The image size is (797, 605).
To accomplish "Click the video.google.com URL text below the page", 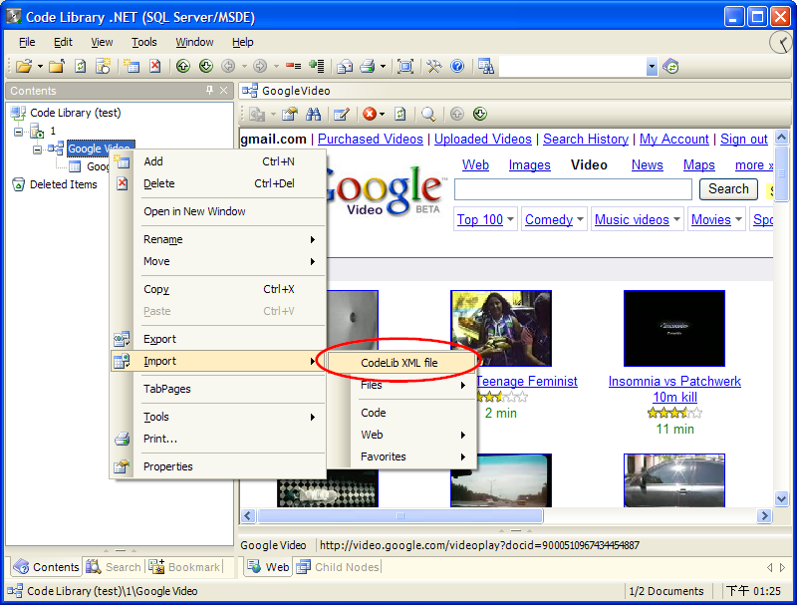I will [x=479, y=545].
